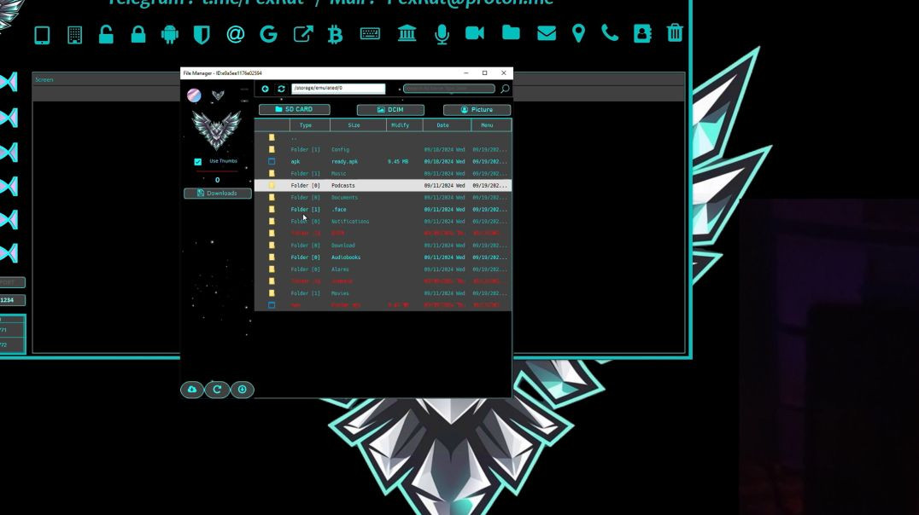Open the contacts book icon

click(642, 34)
